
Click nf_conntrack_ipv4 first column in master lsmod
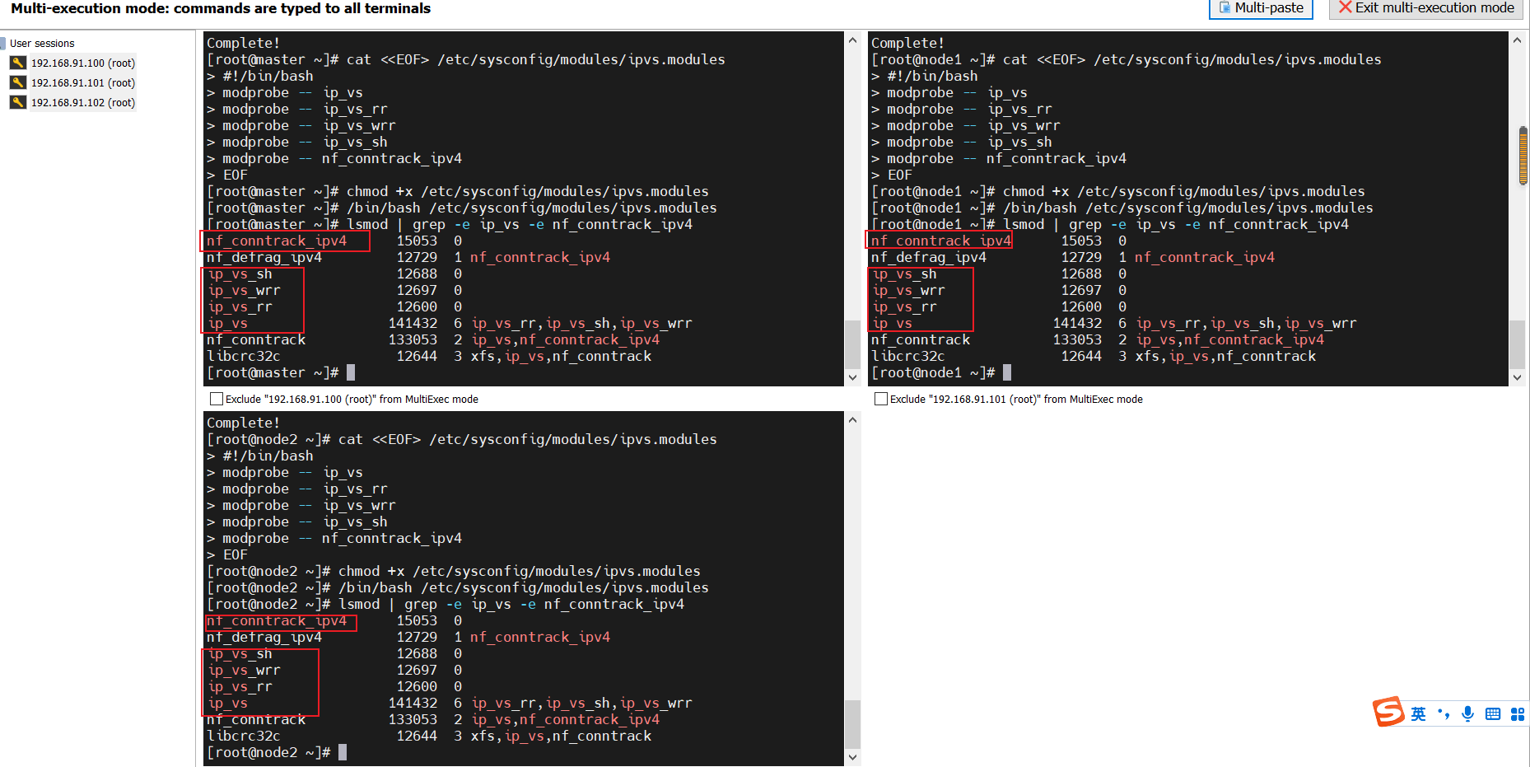[x=277, y=241]
